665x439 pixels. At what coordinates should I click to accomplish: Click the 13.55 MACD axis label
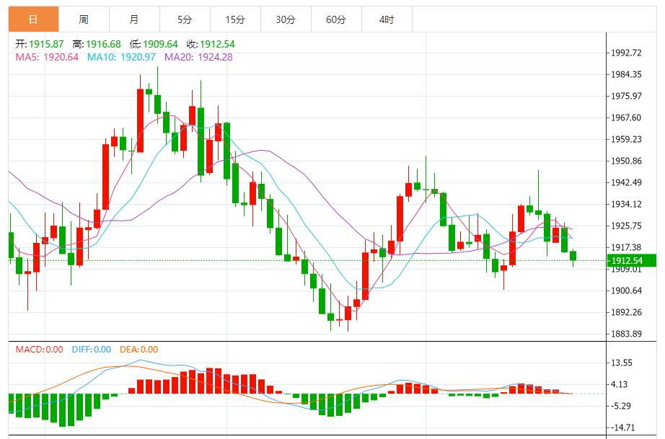coord(621,363)
